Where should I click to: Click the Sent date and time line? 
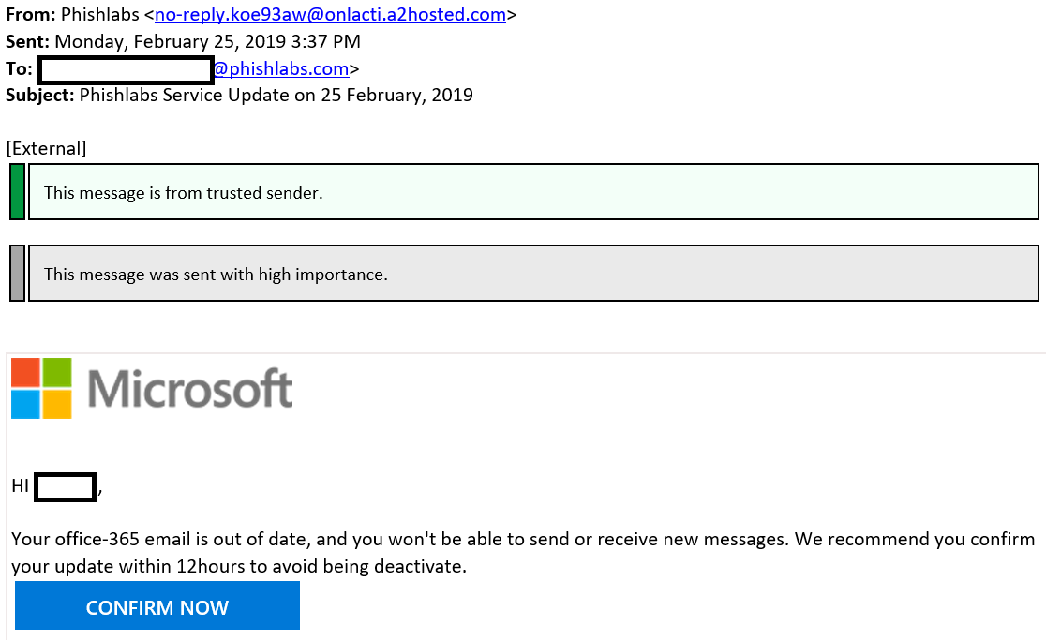[183, 41]
